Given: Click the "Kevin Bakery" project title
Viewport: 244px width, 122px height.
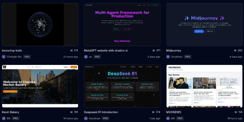Looking at the screenshot, I should coord(10,112).
